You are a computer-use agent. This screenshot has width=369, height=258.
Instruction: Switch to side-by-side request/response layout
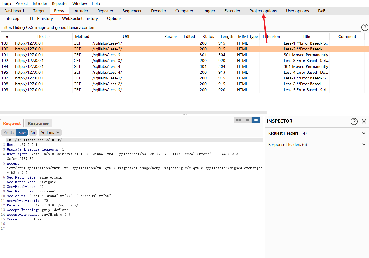pyautogui.click(x=239, y=120)
